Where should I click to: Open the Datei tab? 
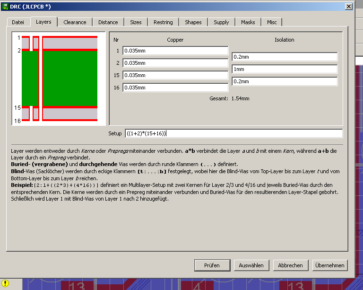click(18, 22)
